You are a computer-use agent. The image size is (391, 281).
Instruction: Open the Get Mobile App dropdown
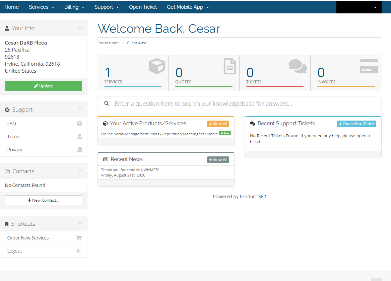188,7
